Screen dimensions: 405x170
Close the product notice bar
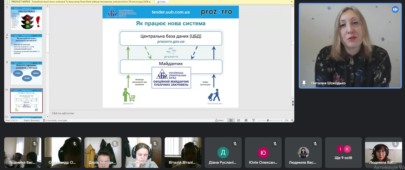pyautogui.click(x=291, y=2)
